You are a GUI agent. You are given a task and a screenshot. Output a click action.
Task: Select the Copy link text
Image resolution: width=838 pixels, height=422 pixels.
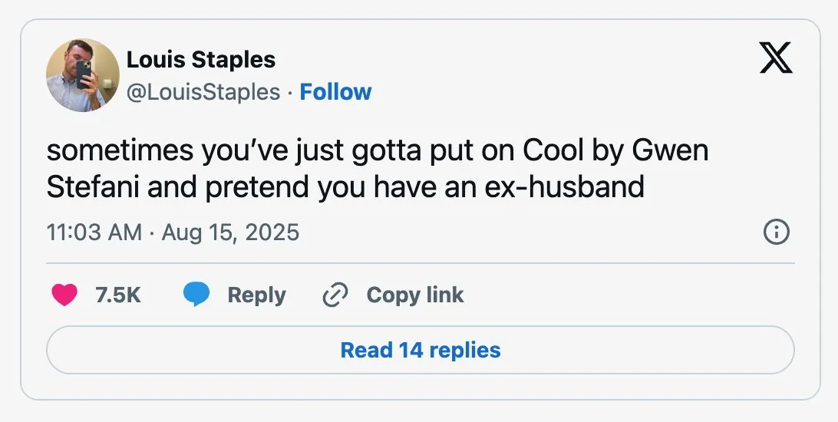[415, 295]
